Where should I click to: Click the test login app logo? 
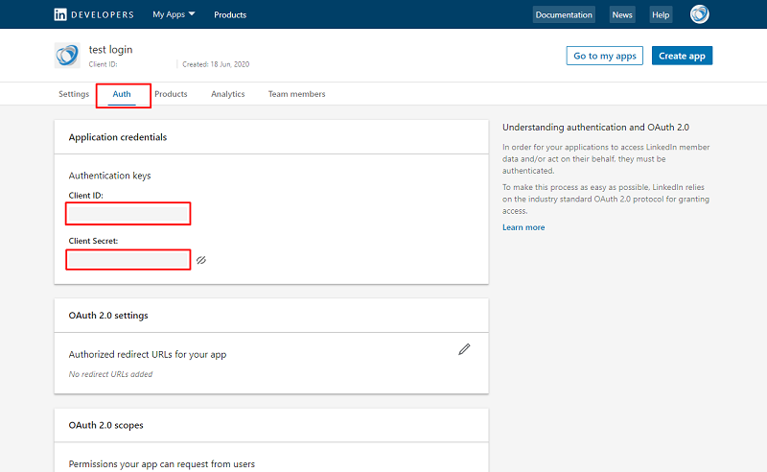point(67,56)
